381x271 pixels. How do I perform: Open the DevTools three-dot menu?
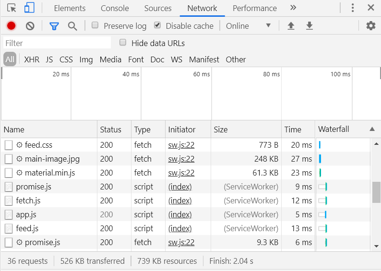(x=353, y=8)
